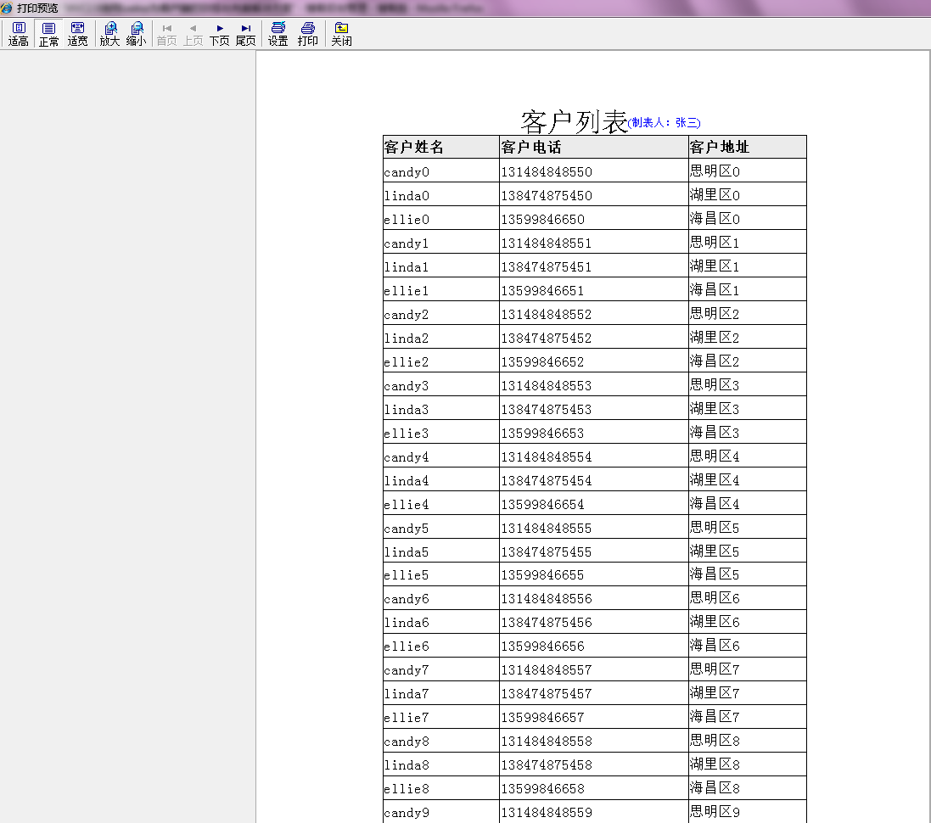Select the candy3 name cell
The image size is (931, 823).
(x=440, y=385)
